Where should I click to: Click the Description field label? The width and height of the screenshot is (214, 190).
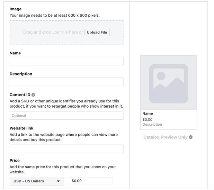(21, 74)
